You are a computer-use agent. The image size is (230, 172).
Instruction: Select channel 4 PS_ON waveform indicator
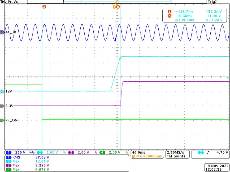point(2,120)
